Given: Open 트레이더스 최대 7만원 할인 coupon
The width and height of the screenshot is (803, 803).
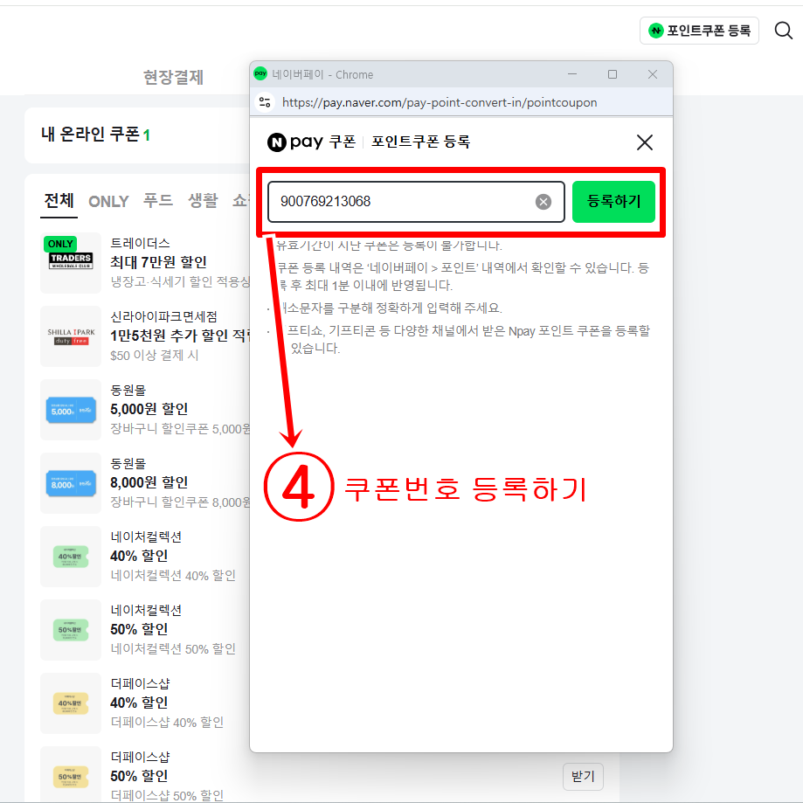Looking at the screenshot, I should 158,262.
